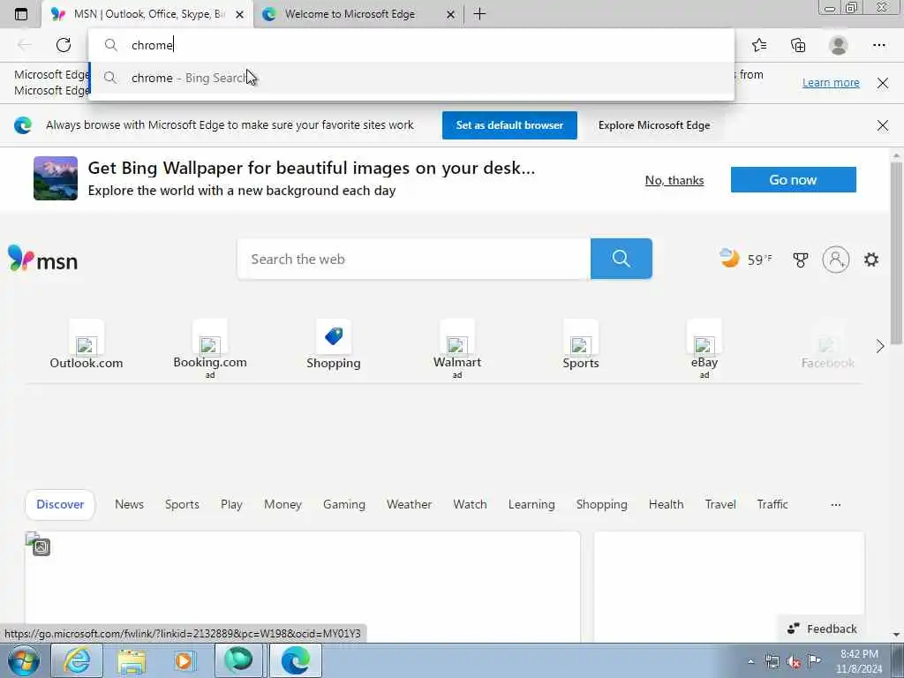Viewport: 904px width, 678px height.
Task: Click the msn logo
Action: point(42,259)
